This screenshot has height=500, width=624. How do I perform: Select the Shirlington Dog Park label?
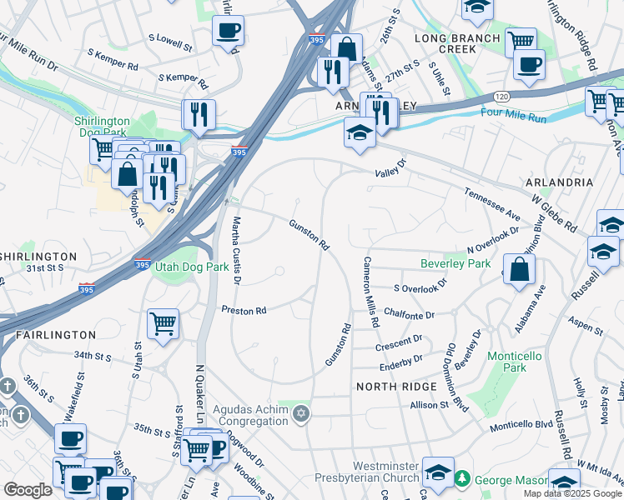pos(103,127)
